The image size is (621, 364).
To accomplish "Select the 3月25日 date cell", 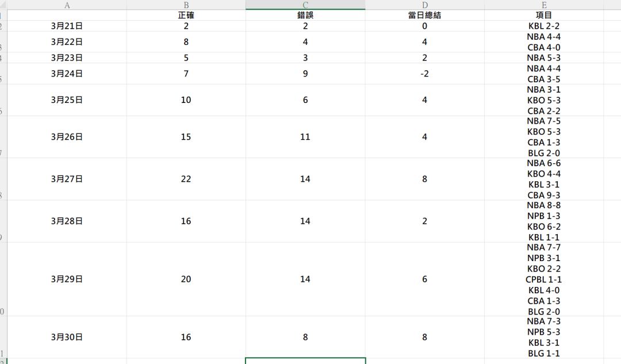I will click(x=67, y=100).
